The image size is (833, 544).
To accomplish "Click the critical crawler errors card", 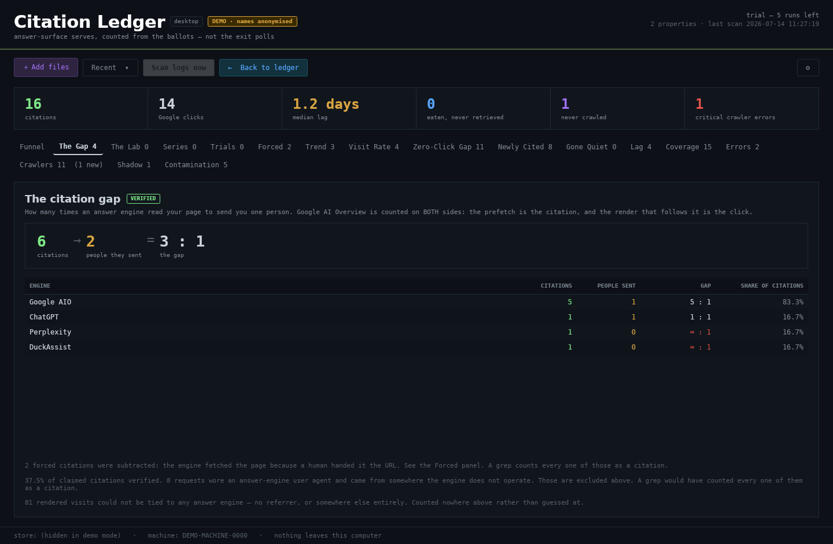I will [751, 108].
